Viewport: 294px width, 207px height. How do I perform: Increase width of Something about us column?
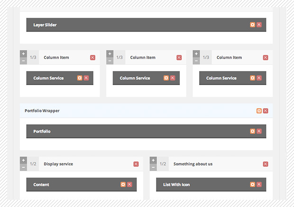(x=153, y=160)
